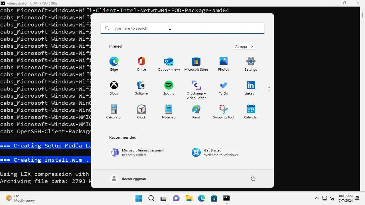Launch Spotify from Start menu
This screenshot has width=365, height=205.
[x=169, y=88]
